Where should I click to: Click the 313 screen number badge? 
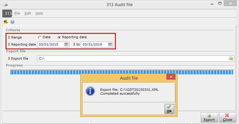click(8, 14)
